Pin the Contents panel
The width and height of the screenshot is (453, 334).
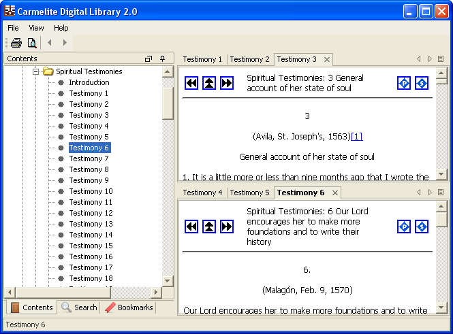[x=162, y=59]
